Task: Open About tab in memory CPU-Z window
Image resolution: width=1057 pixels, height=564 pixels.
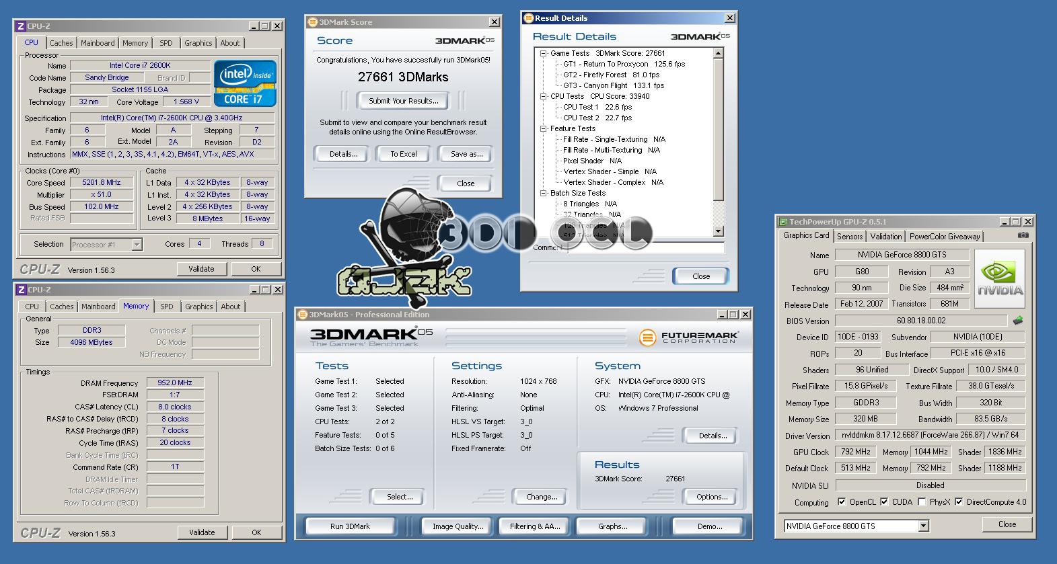Action: coord(231,307)
